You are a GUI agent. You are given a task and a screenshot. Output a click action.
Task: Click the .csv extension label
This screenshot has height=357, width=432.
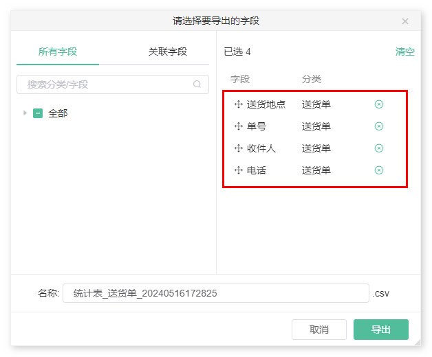point(381,294)
